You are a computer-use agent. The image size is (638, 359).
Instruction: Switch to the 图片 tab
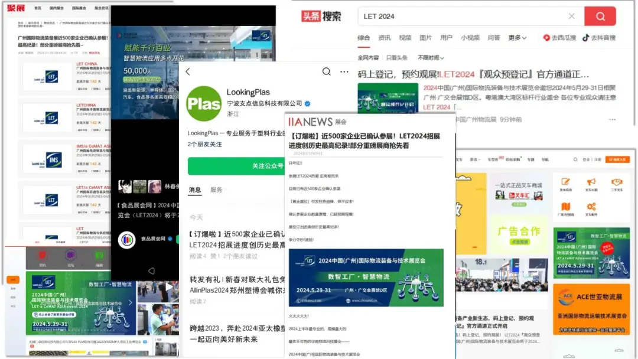click(x=425, y=38)
